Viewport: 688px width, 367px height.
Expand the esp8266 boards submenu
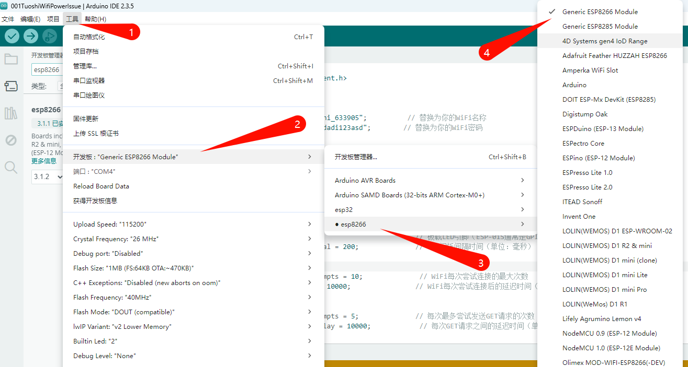(431, 224)
